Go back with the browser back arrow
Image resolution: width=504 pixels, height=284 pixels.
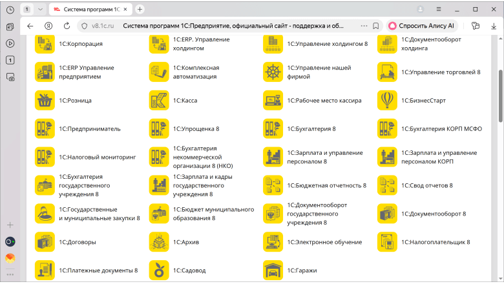coord(30,26)
